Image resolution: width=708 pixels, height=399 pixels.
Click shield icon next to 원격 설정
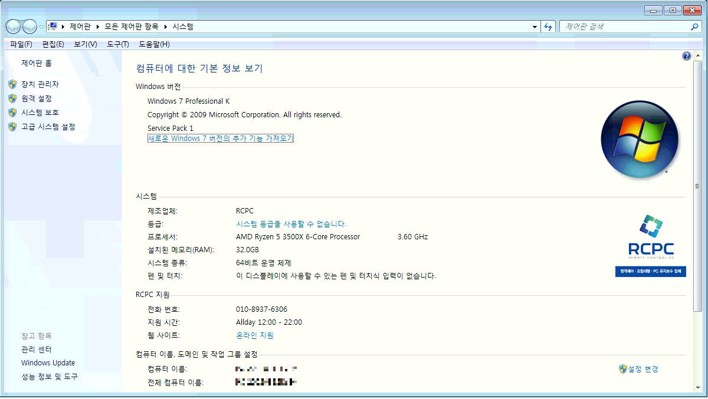tap(12, 98)
